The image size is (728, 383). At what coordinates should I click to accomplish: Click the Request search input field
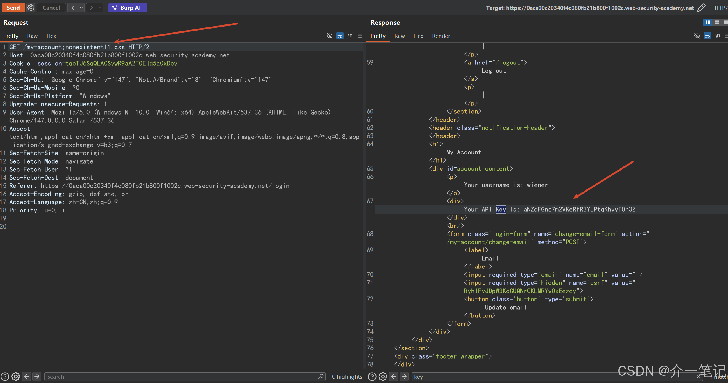181,376
